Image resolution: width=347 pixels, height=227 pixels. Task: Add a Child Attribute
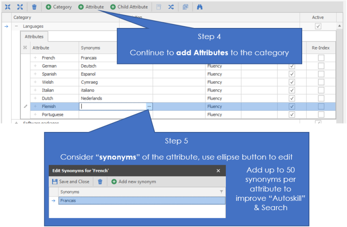(x=129, y=7)
